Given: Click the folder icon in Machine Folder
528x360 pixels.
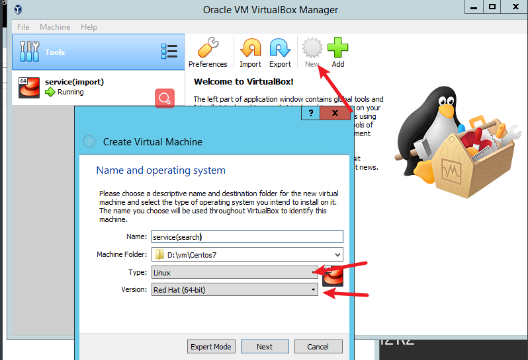Looking at the screenshot, I should pos(159,254).
